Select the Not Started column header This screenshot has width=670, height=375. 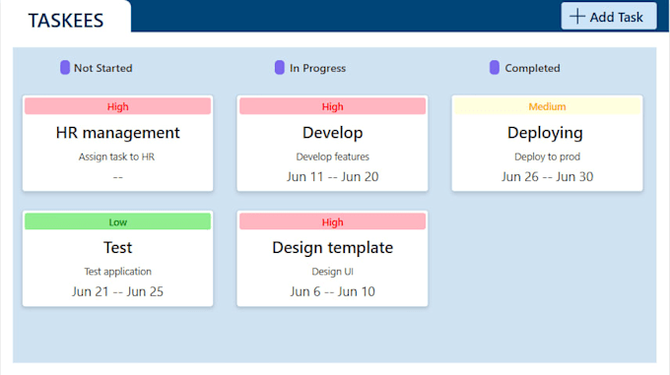[103, 68]
